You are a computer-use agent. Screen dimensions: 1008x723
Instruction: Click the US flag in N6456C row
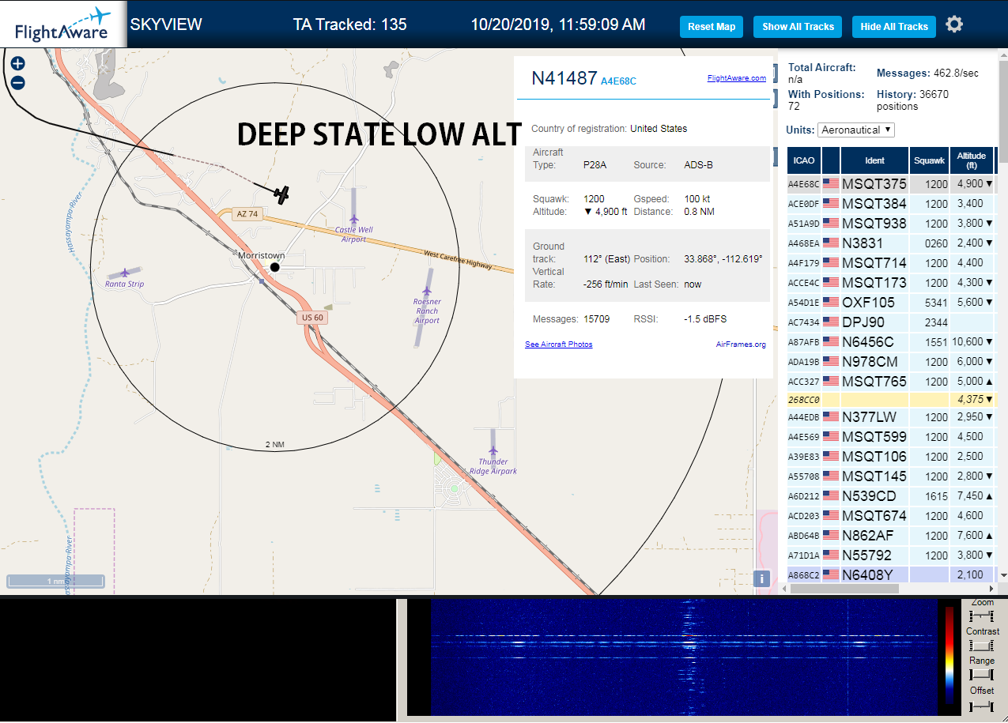click(x=831, y=342)
